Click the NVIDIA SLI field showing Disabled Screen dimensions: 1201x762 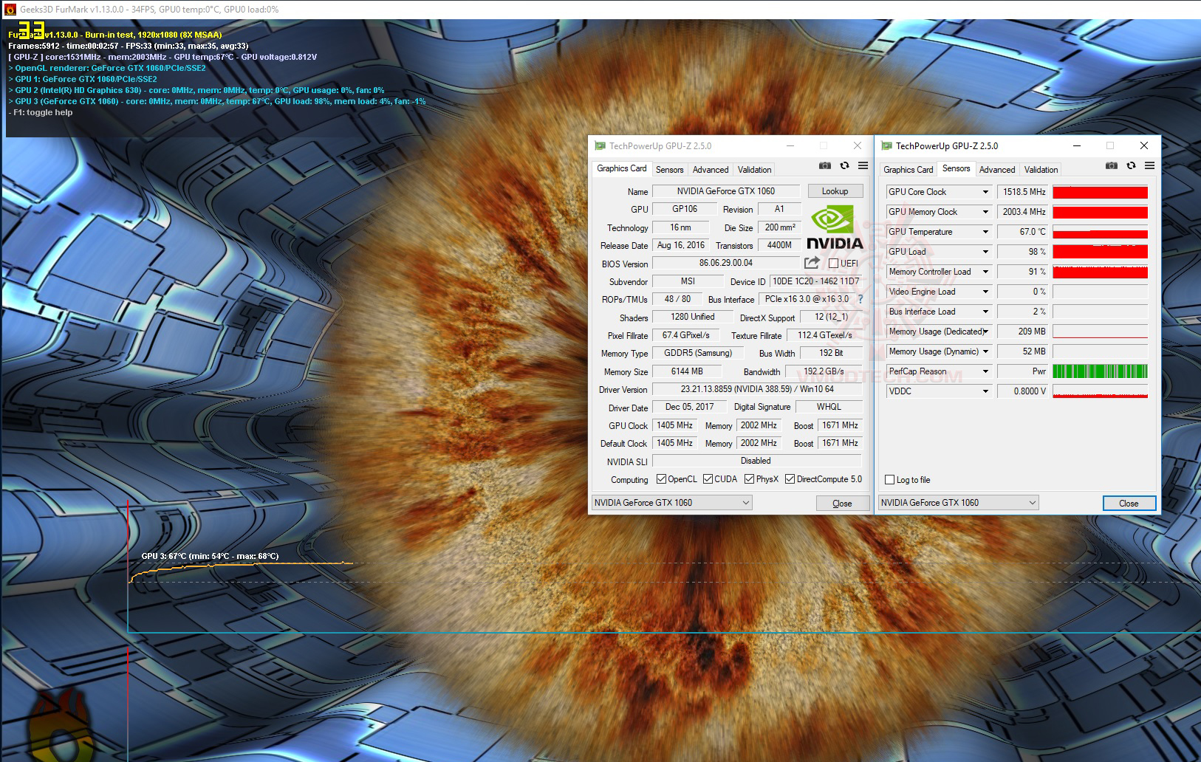[757, 461]
